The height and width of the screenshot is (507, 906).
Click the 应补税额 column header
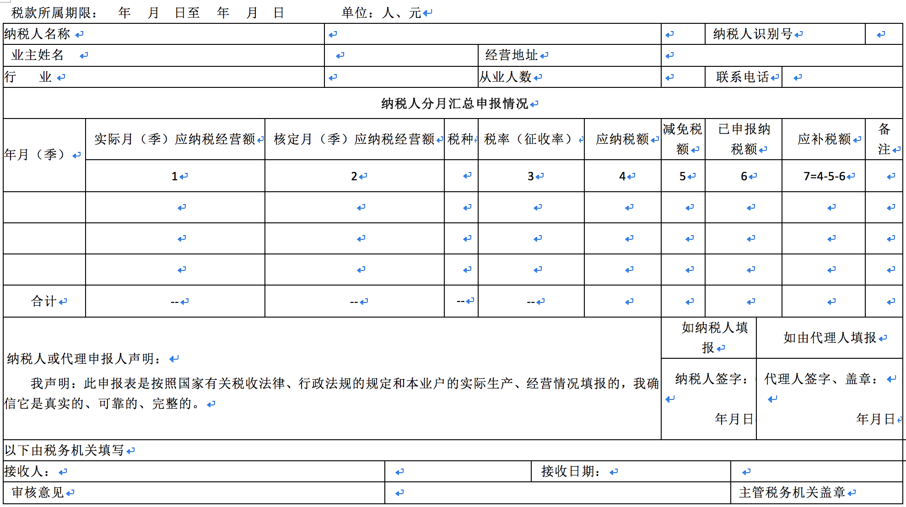pos(824,139)
